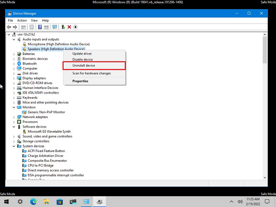Collapse Audio inputs and outputs
The width and height of the screenshot is (276, 207).
pos(14,40)
